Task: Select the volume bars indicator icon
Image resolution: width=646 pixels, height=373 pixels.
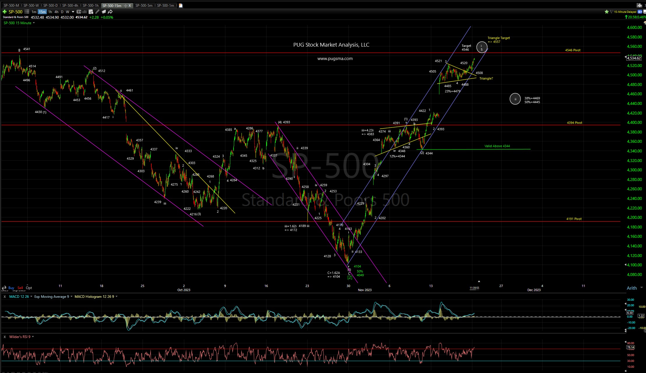Action: point(84,12)
